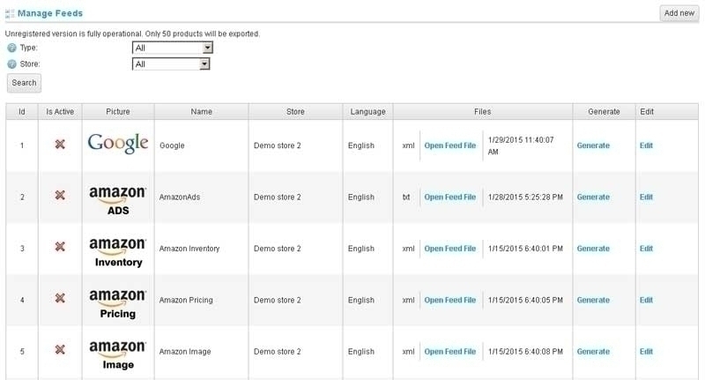This screenshot has width=705, height=380.
Task: Click the Add new button
Action: click(x=679, y=13)
